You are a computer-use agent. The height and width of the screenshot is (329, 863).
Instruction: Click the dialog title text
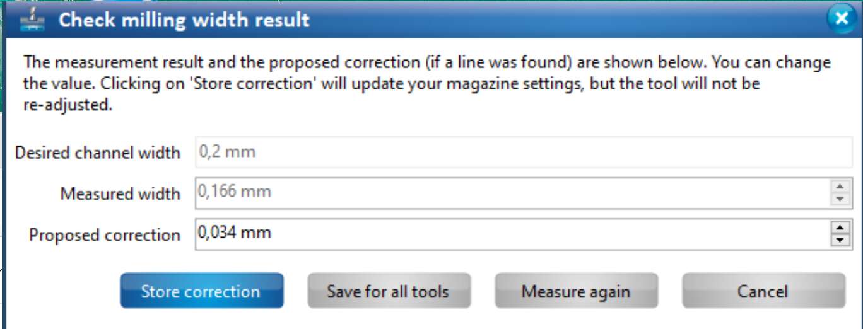184,20
